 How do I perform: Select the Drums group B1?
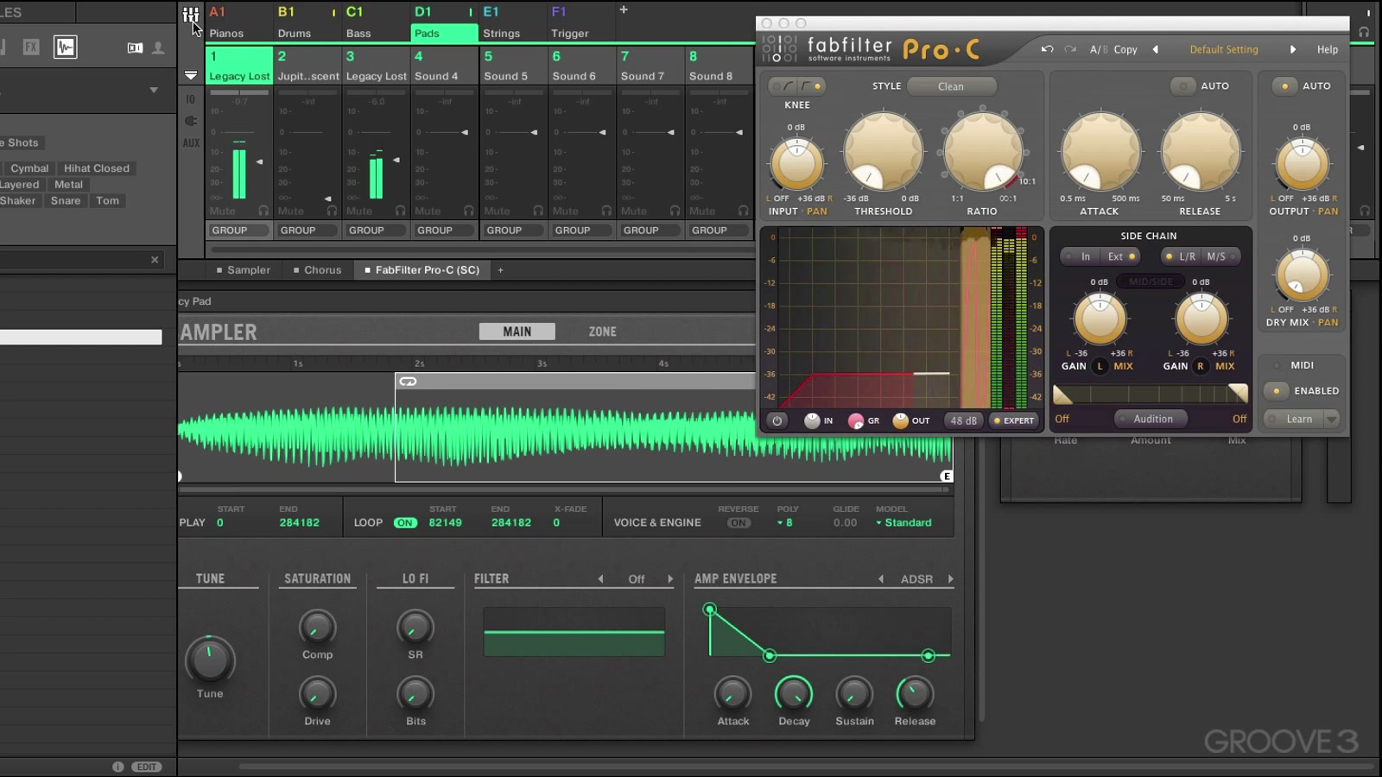coord(306,22)
